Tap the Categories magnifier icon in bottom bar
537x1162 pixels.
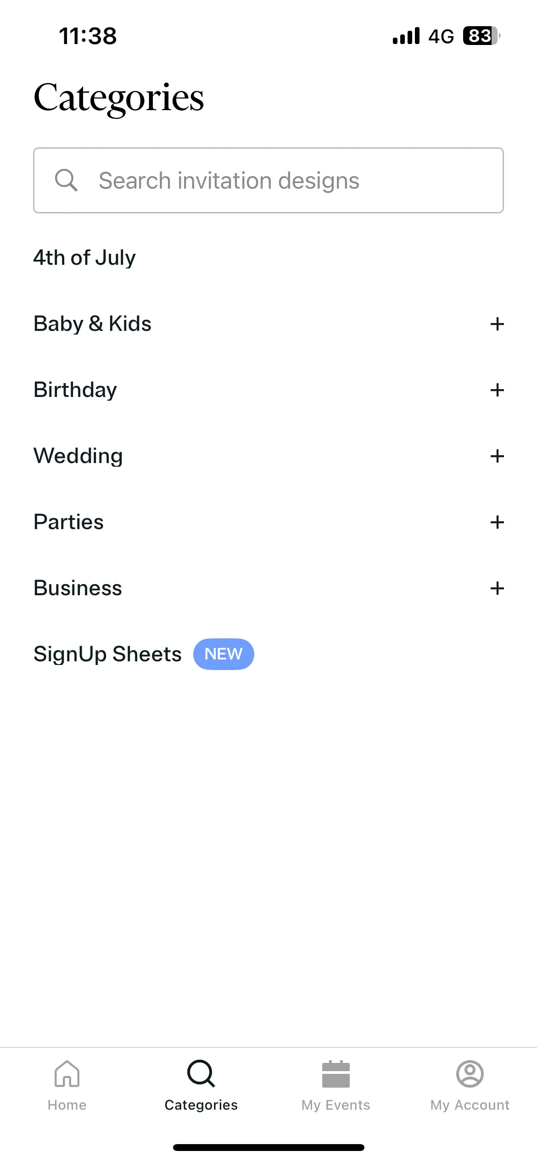coord(201,1074)
